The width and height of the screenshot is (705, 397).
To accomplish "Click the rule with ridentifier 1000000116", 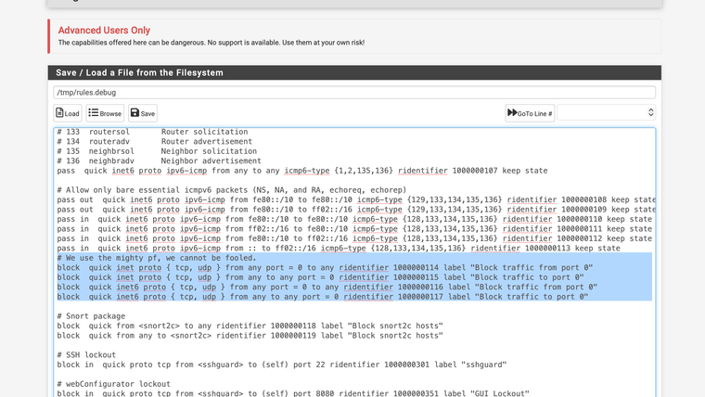I will pos(327,287).
